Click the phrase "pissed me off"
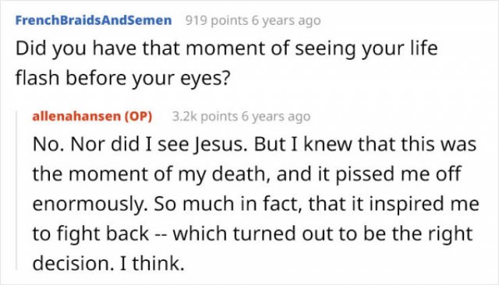The width and height of the screenshot is (499, 285). point(398,174)
